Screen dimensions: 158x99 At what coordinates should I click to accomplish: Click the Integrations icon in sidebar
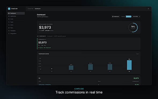pos(9,34)
